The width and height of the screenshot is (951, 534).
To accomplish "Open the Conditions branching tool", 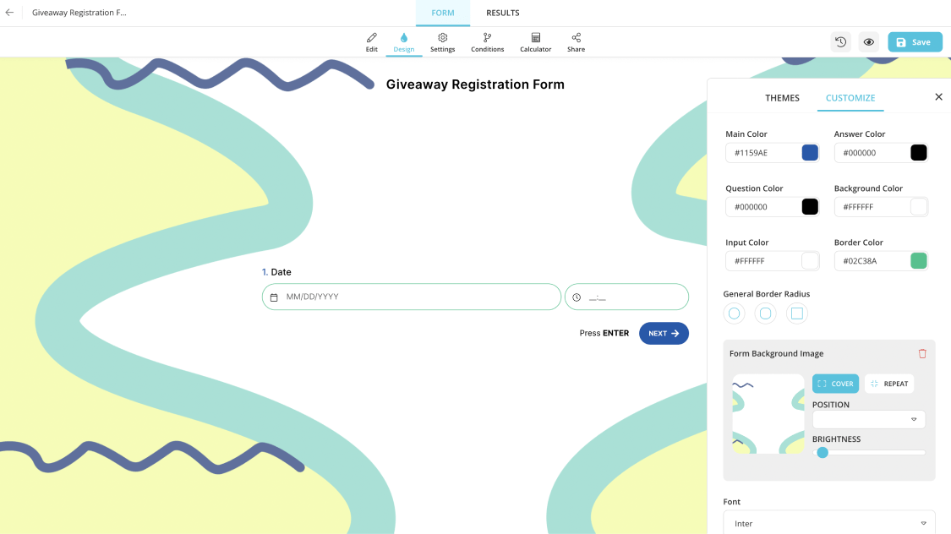I will (x=487, y=42).
